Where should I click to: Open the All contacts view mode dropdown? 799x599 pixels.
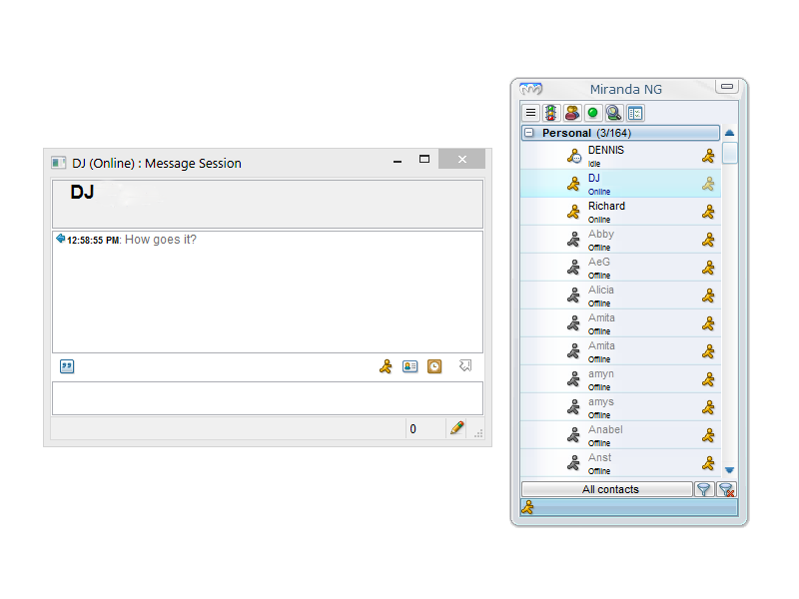[x=606, y=489]
